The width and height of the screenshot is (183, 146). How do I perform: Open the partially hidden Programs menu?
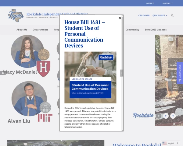(x=57, y=30)
